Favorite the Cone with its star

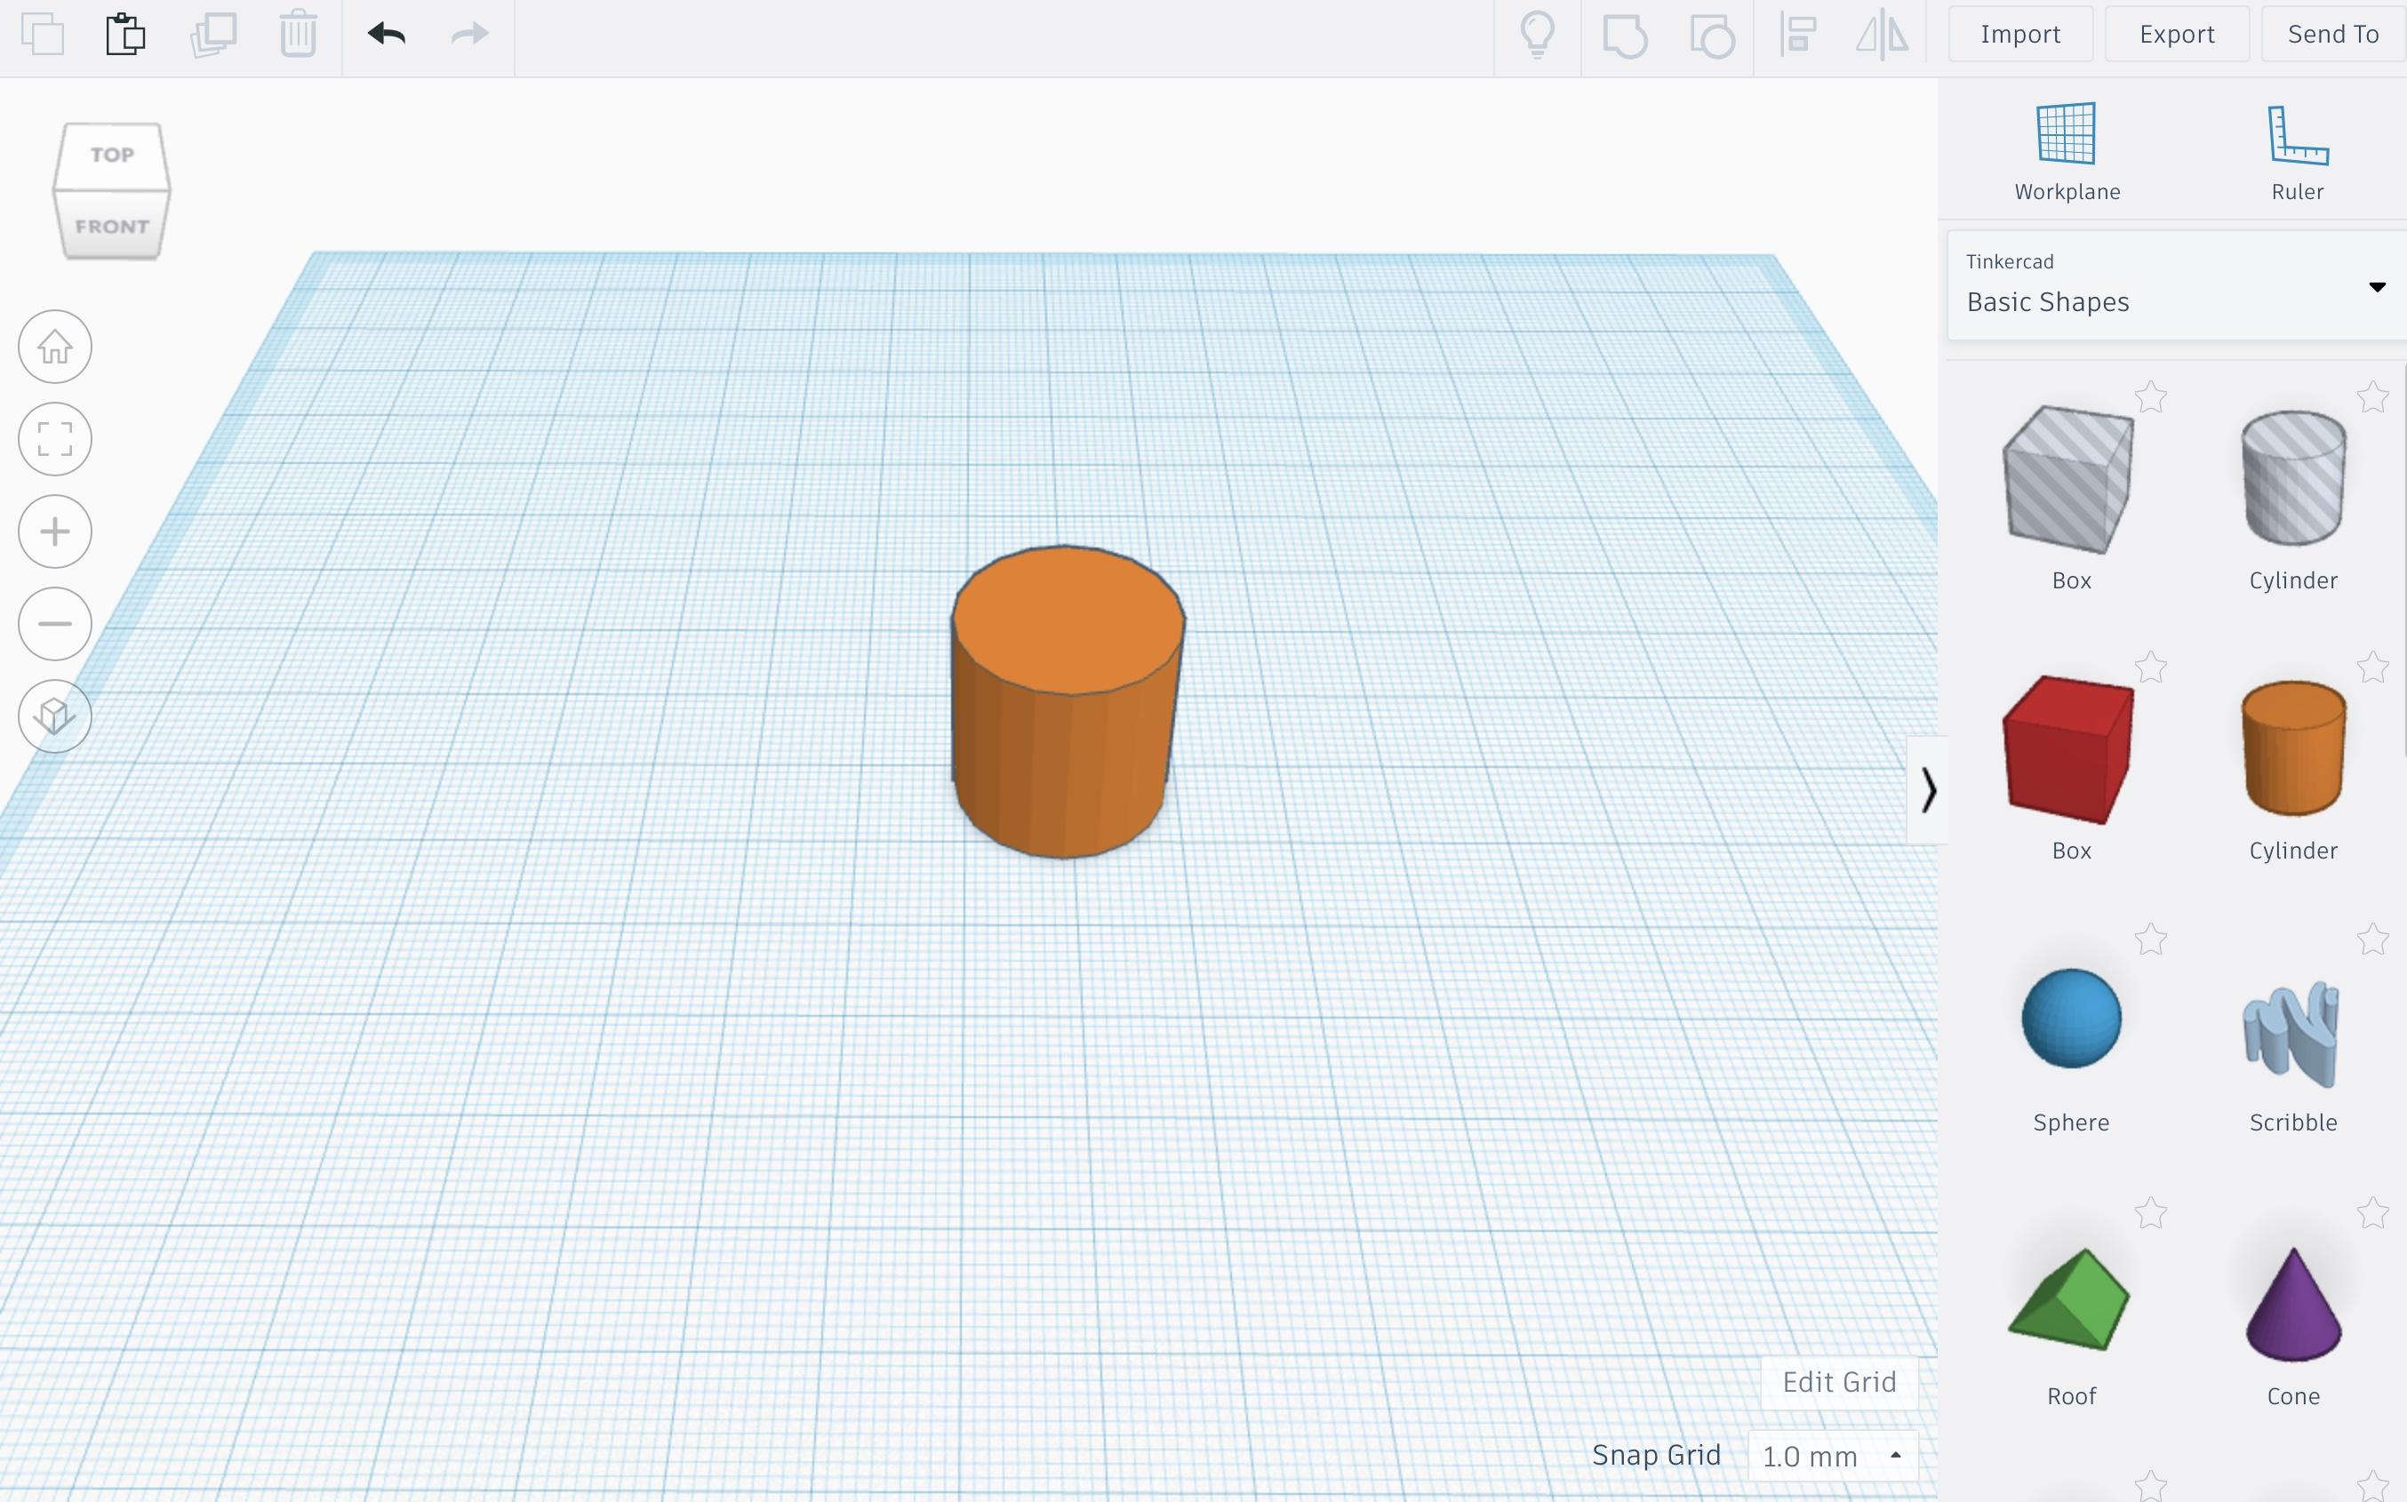pos(2373,1213)
